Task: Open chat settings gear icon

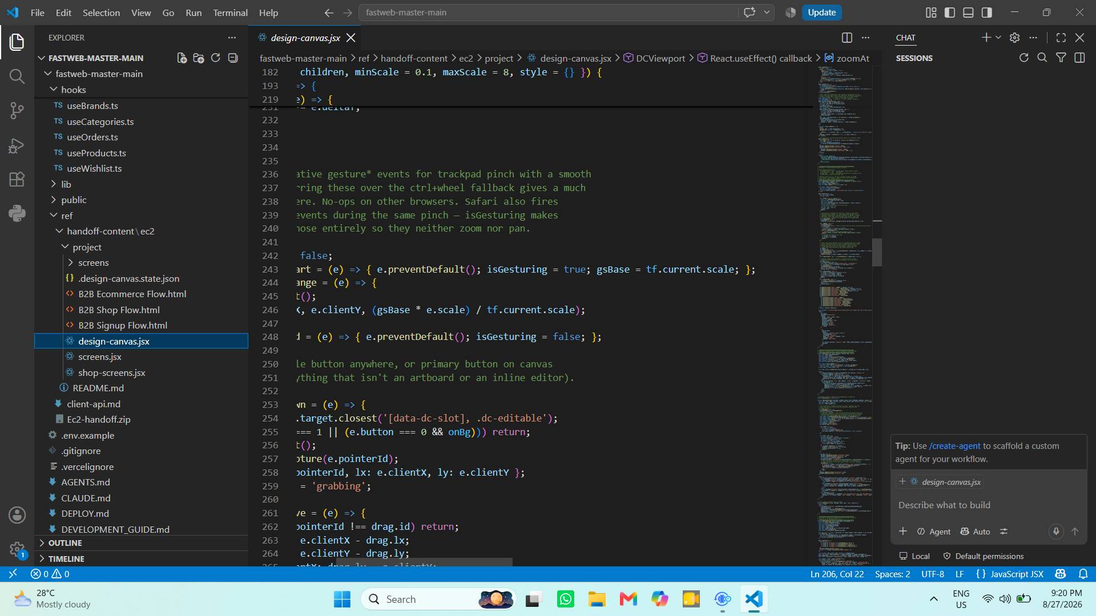Action: tap(1014, 38)
